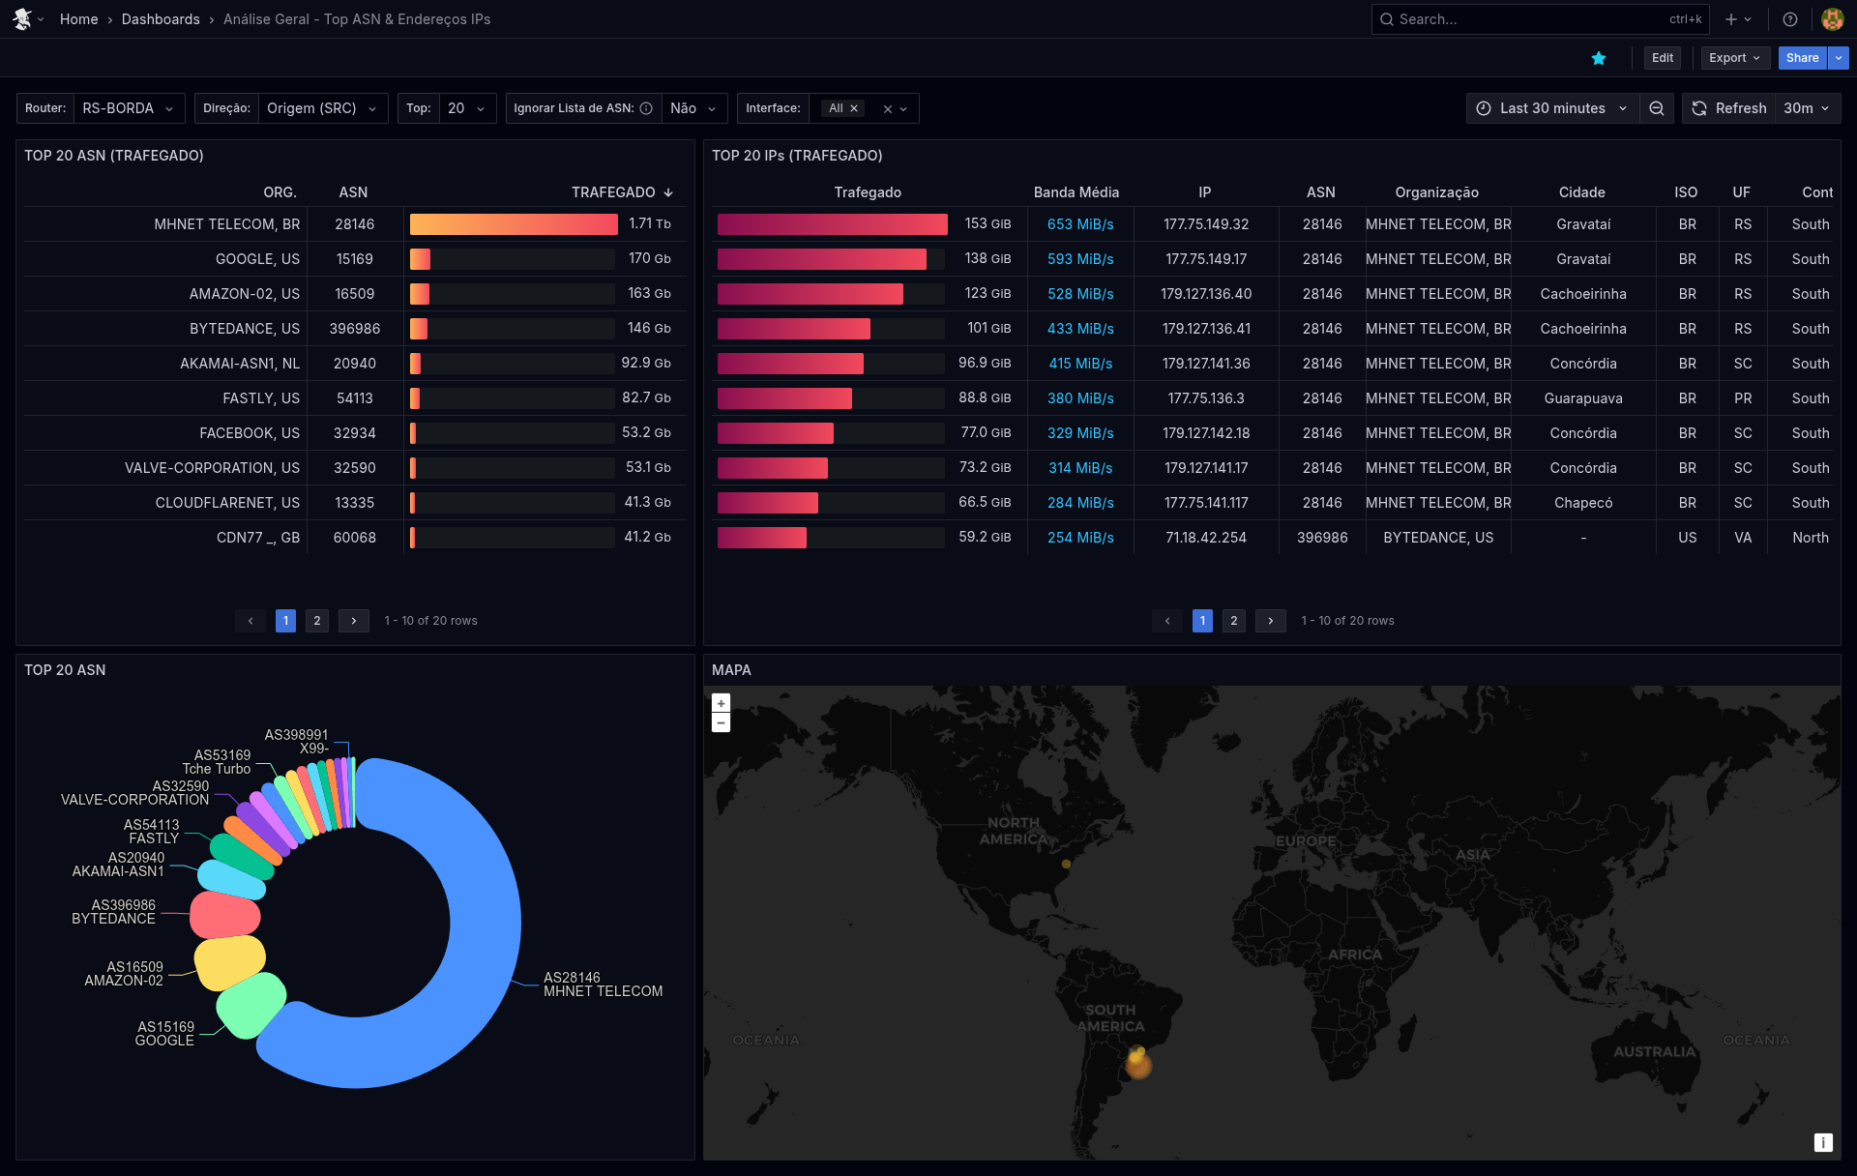Remove the All interface tag
Viewport: 1857px width, 1176px height.
tap(854, 108)
